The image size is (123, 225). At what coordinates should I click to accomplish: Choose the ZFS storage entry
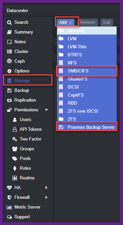point(87,119)
